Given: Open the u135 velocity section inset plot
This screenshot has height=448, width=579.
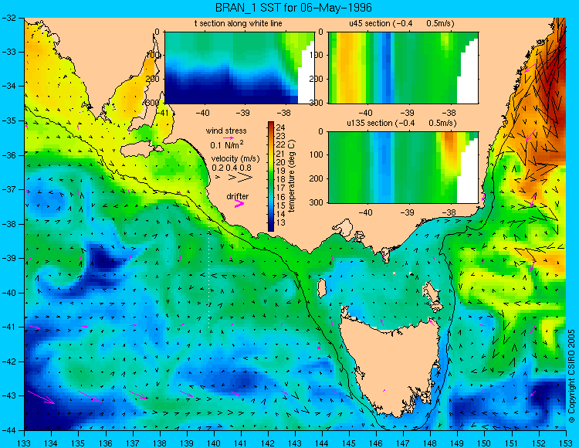Looking at the screenshot, I should point(403,168).
